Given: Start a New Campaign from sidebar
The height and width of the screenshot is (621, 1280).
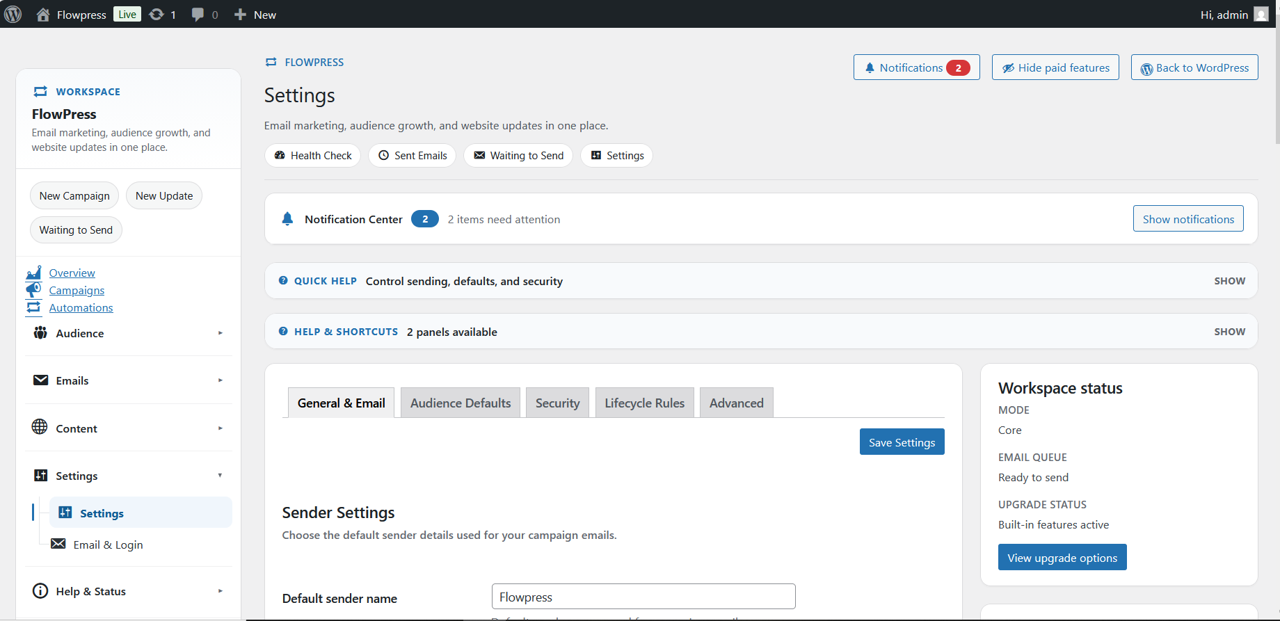Looking at the screenshot, I should point(74,195).
